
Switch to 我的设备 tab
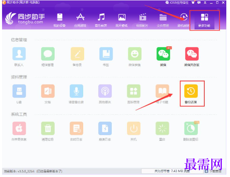(x=60, y=20)
